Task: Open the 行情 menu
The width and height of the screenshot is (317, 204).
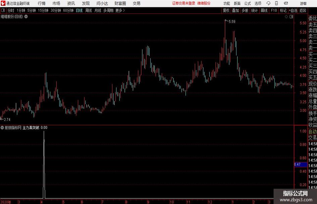Action: click(x=42, y=3)
